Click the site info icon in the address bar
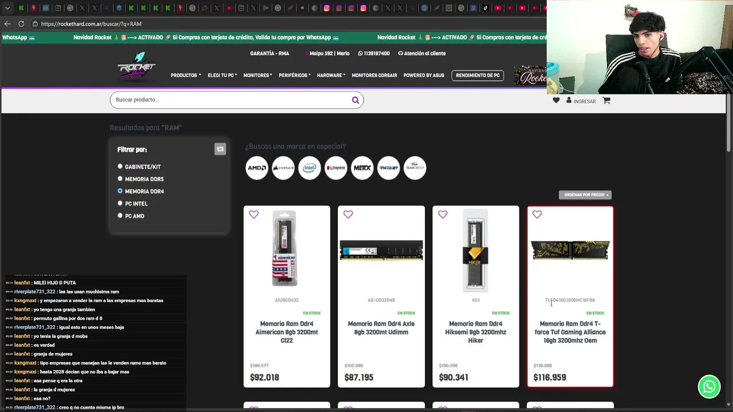 (x=35, y=23)
